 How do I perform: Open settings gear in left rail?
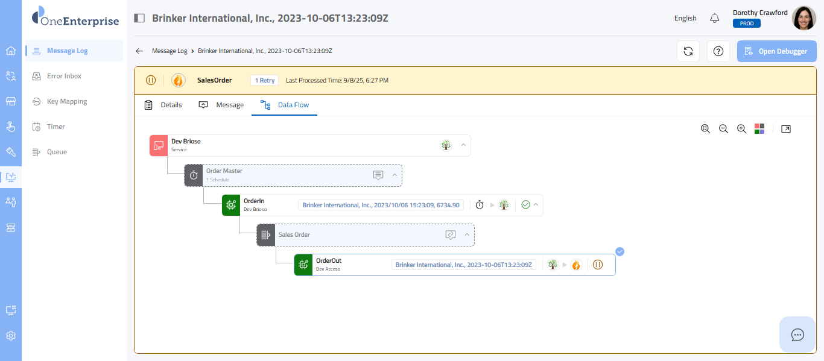tap(11, 336)
